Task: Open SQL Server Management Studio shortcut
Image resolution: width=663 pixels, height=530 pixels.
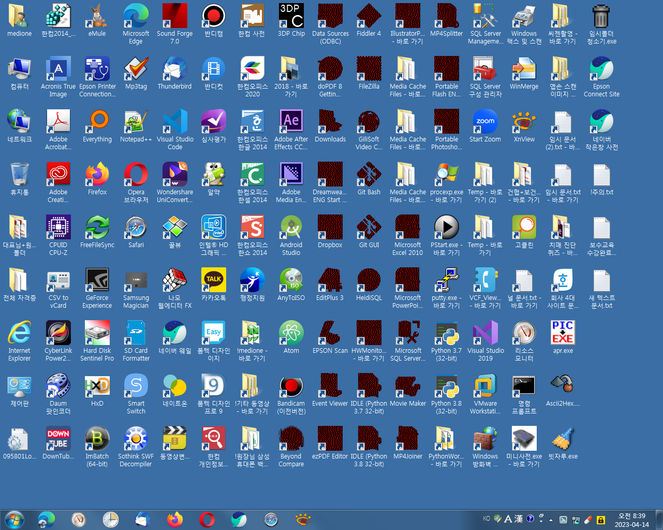Action: click(x=485, y=23)
